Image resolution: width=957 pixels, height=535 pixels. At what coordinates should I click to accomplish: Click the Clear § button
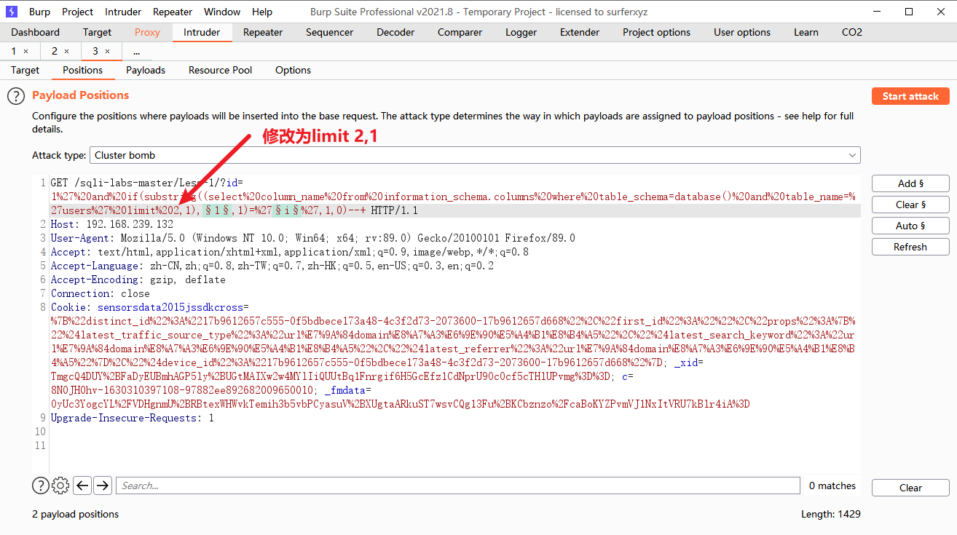910,205
